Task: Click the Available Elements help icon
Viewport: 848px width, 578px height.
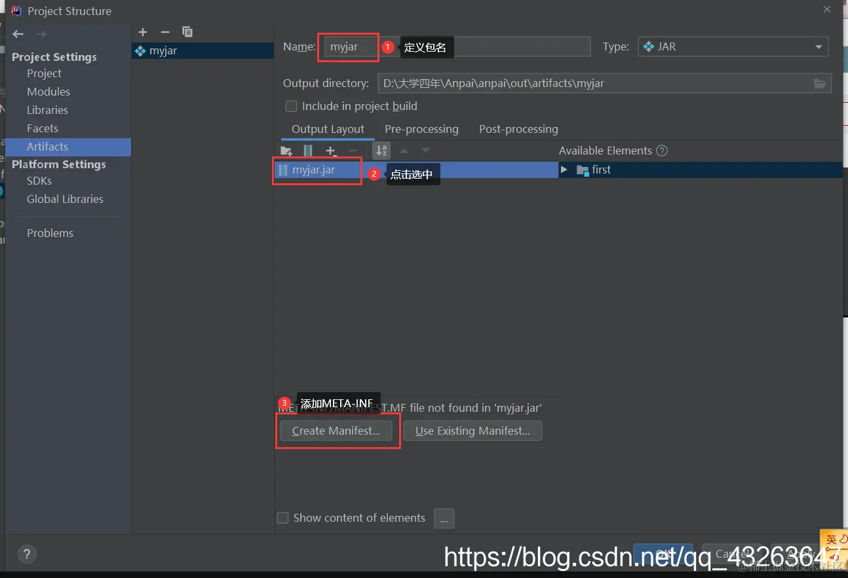Action: click(x=662, y=151)
